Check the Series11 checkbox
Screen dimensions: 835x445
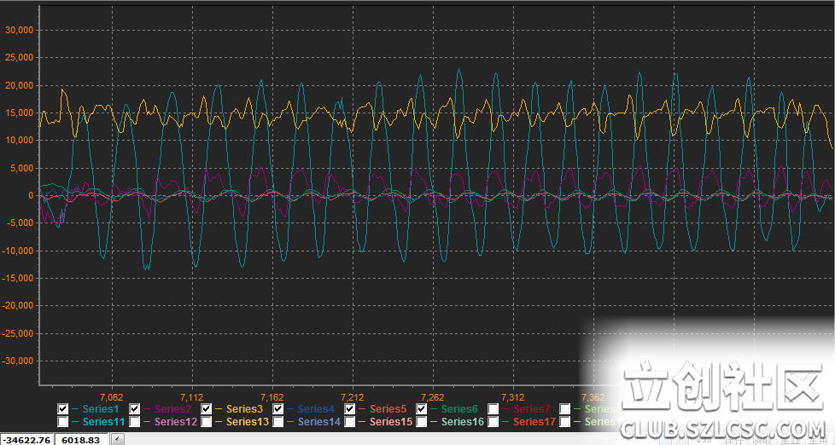click(63, 422)
